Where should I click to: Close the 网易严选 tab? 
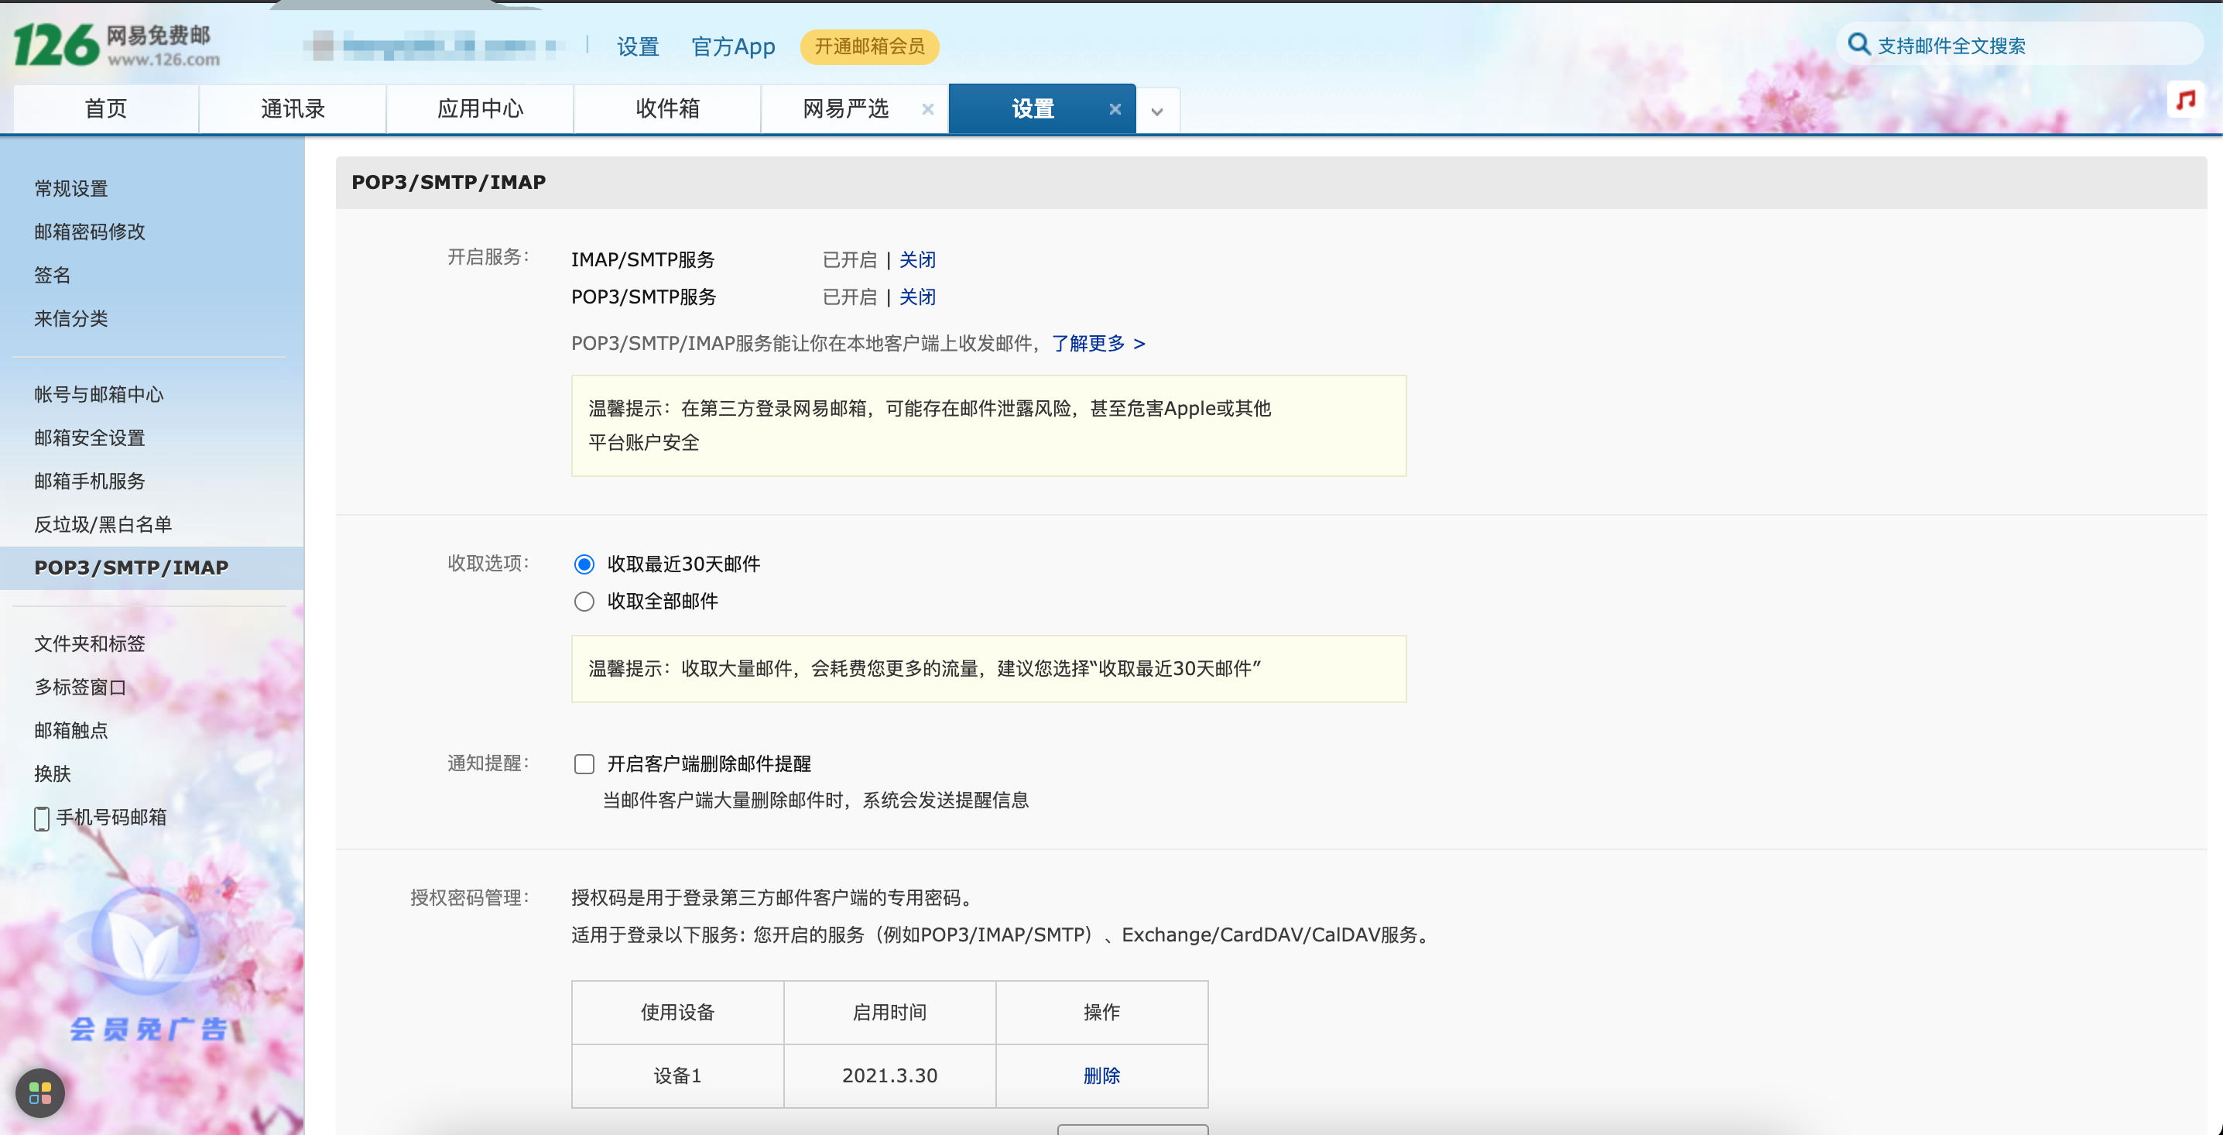928,108
